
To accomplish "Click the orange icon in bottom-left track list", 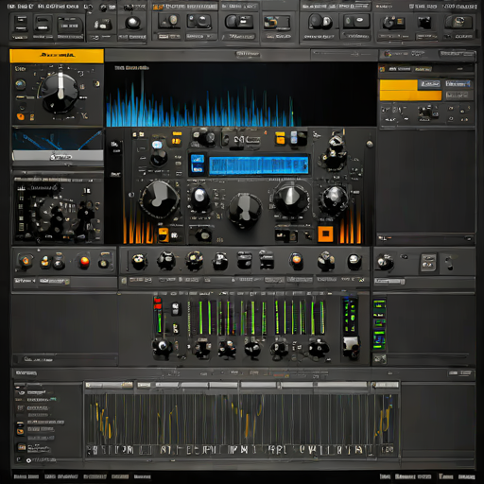I will pos(20,431).
